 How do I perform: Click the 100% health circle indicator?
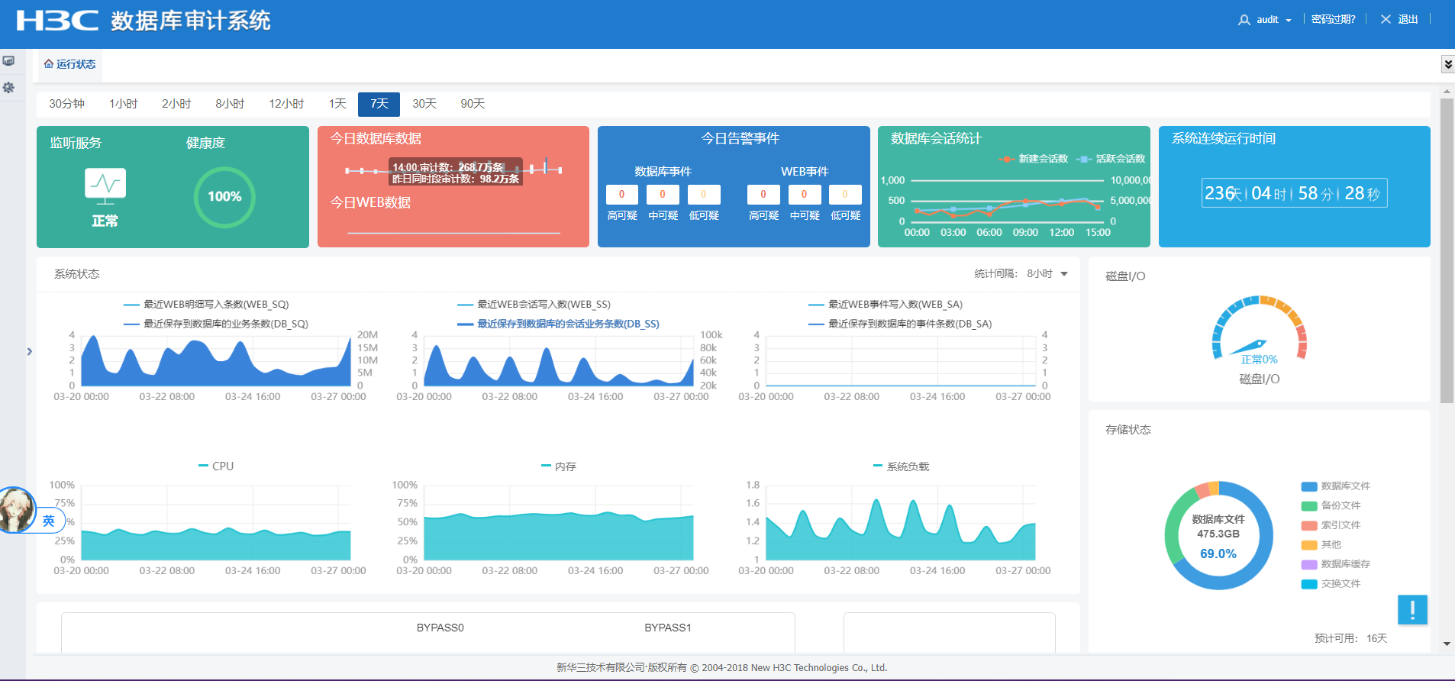224,197
